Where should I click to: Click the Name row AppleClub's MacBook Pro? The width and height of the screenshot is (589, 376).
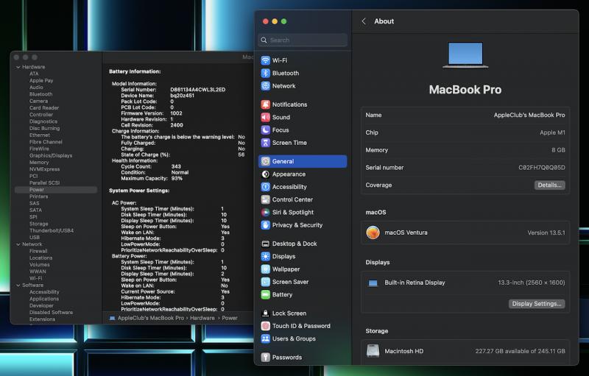pyautogui.click(x=465, y=116)
